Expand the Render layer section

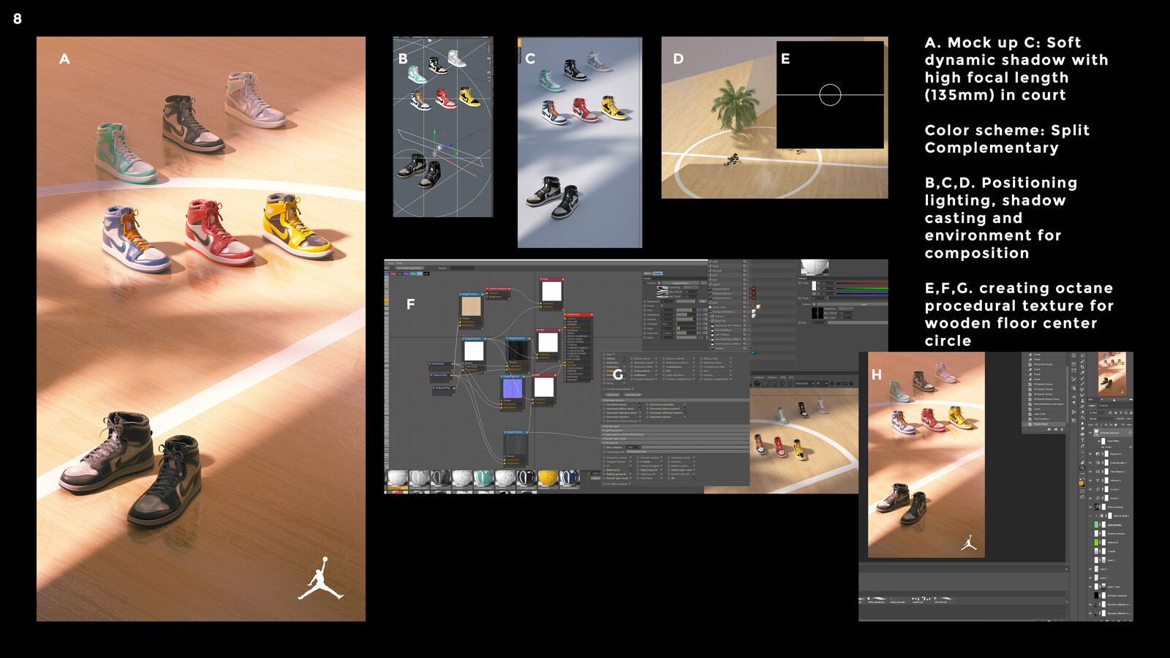[675, 426]
